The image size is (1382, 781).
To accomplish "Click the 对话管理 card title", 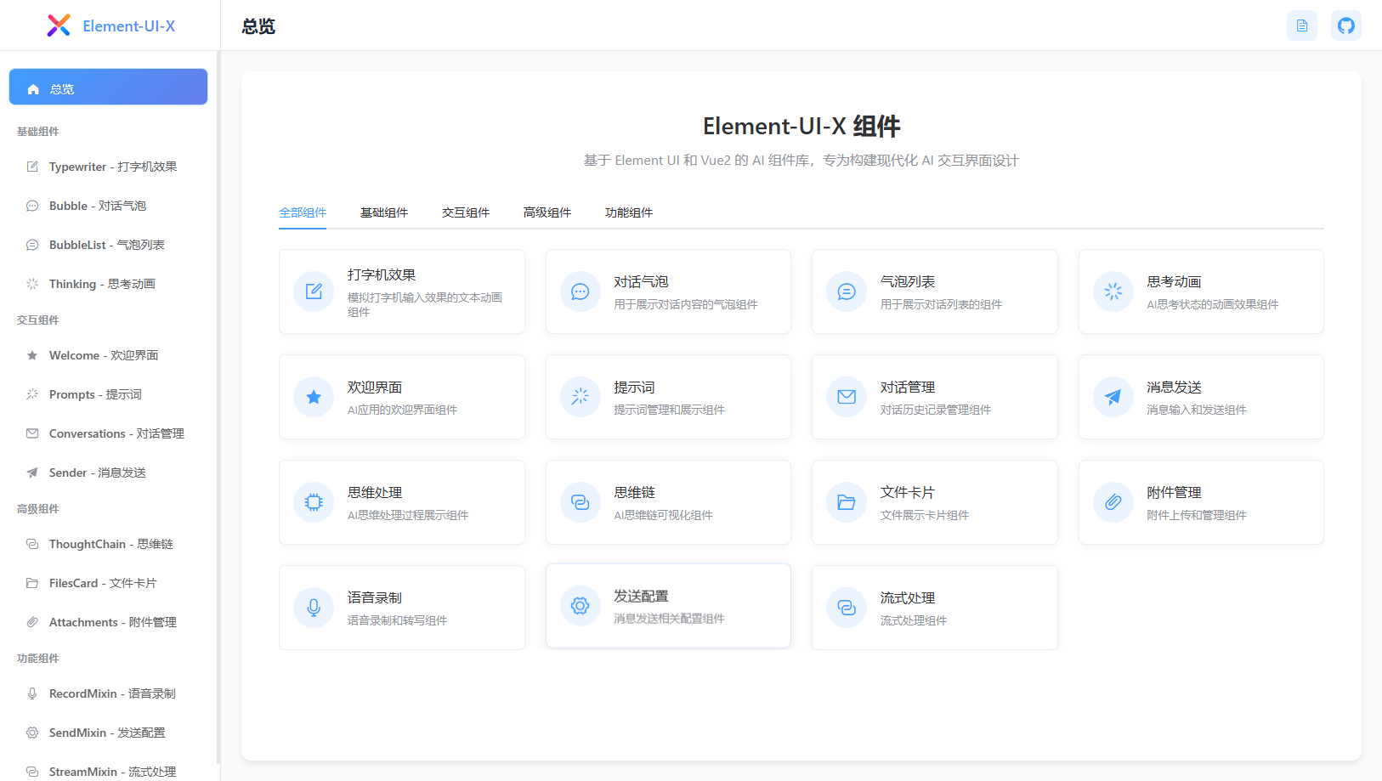I will click(x=908, y=388).
